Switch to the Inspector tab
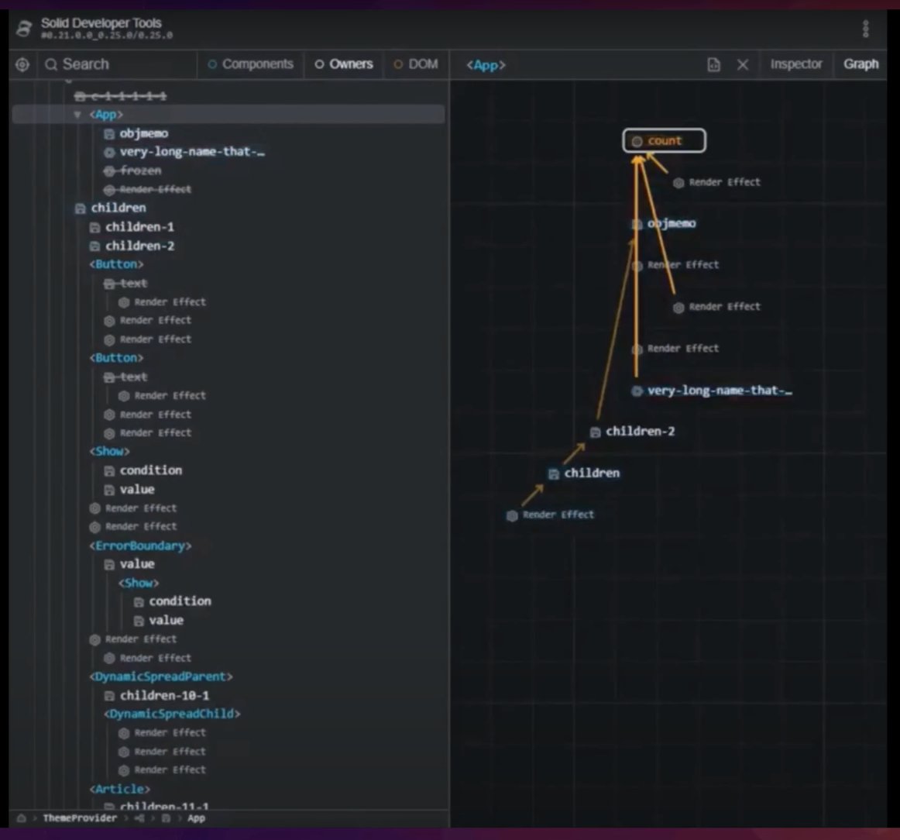This screenshot has height=840, width=900. click(x=796, y=65)
